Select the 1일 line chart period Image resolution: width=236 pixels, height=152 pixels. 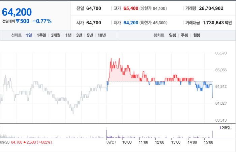point(29,35)
